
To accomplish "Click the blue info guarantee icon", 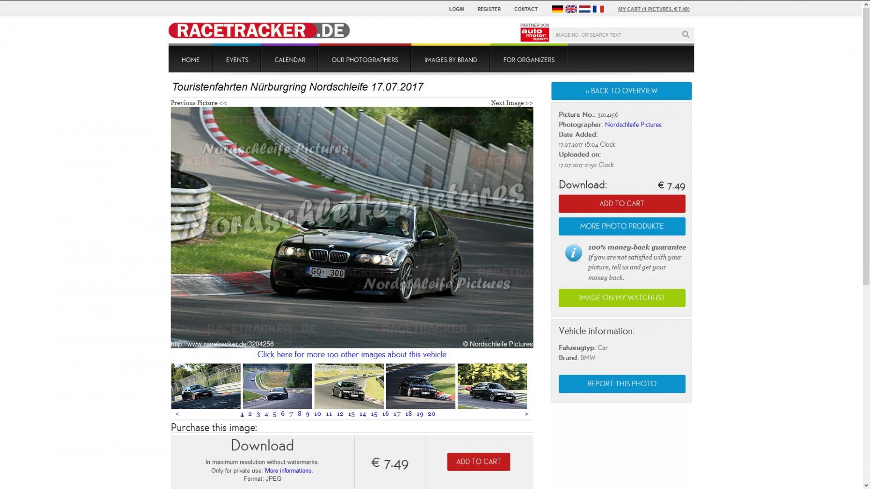I will (x=573, y=252).
